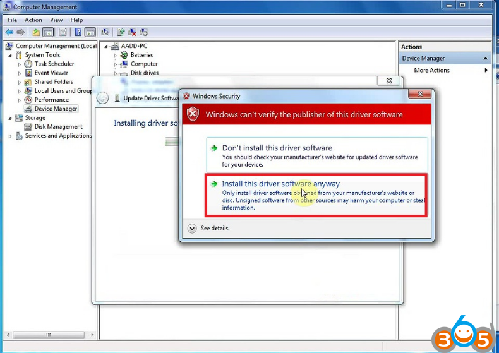Collapse the System Tools tree node
499x353 pixels.
click(x=10, y=56)
